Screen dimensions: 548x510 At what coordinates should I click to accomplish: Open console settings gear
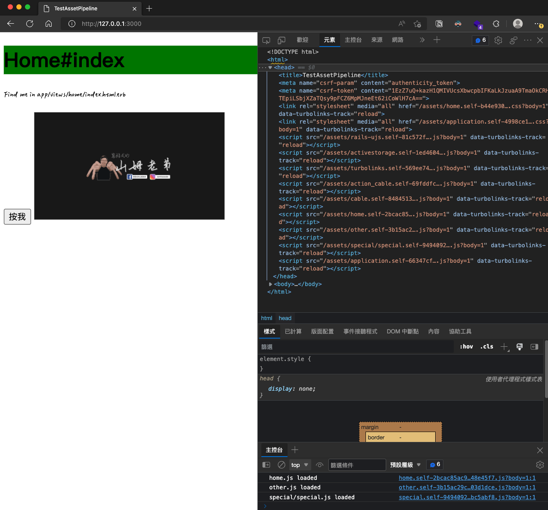[540, 465]
